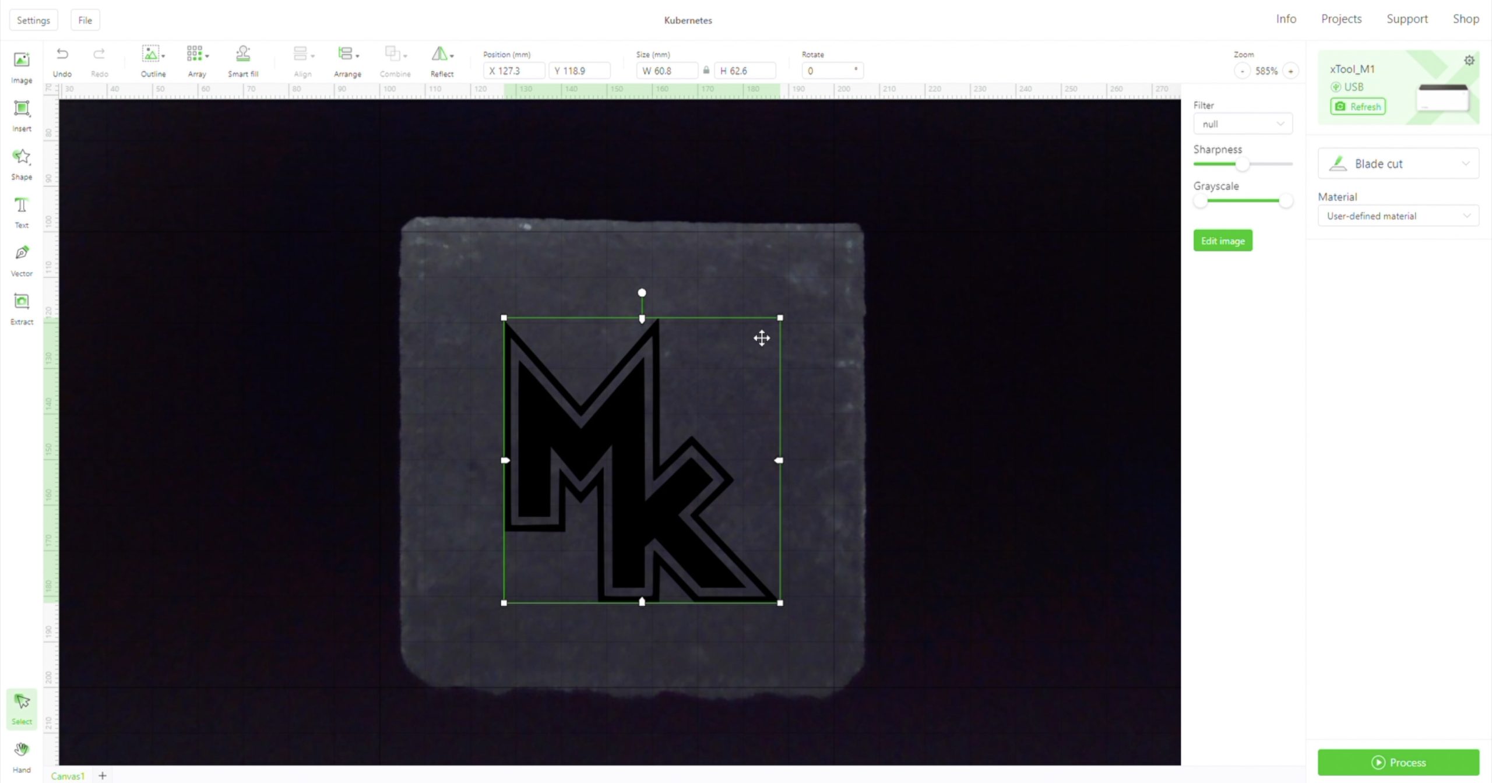Image resolution: width=1492 pixels, height=783 pixels.
Task: Click the green Edit image button
Action: (1222, 241)
